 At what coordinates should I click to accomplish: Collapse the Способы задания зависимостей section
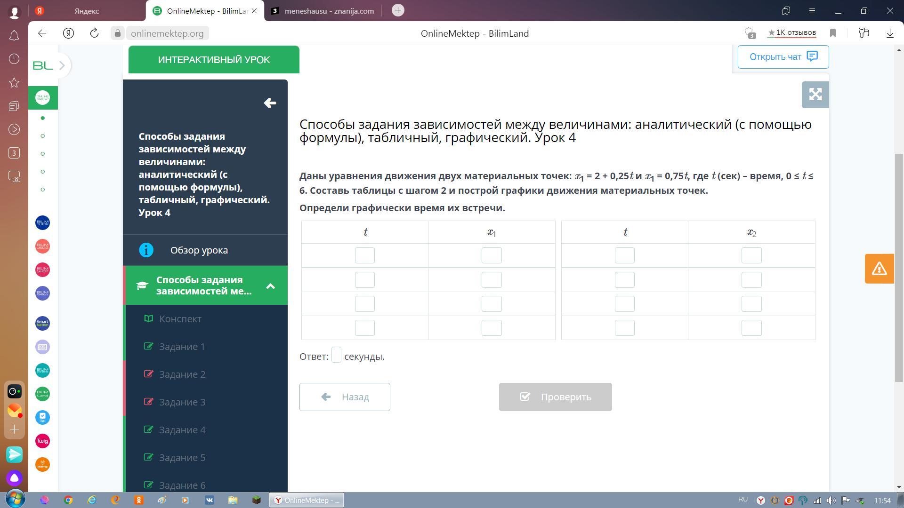coord(270,286)
